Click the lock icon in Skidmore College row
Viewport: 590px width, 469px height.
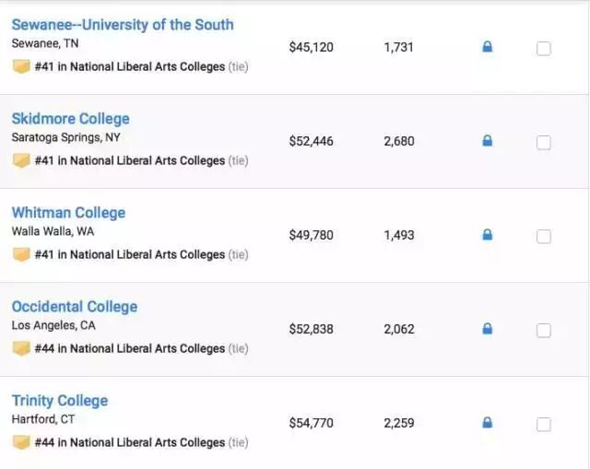488,141
